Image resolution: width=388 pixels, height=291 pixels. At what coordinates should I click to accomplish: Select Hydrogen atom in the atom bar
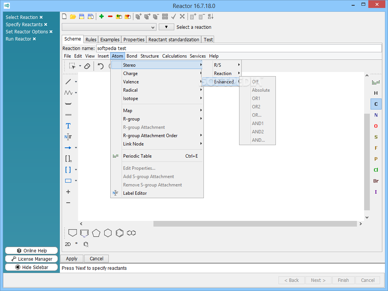376,93
